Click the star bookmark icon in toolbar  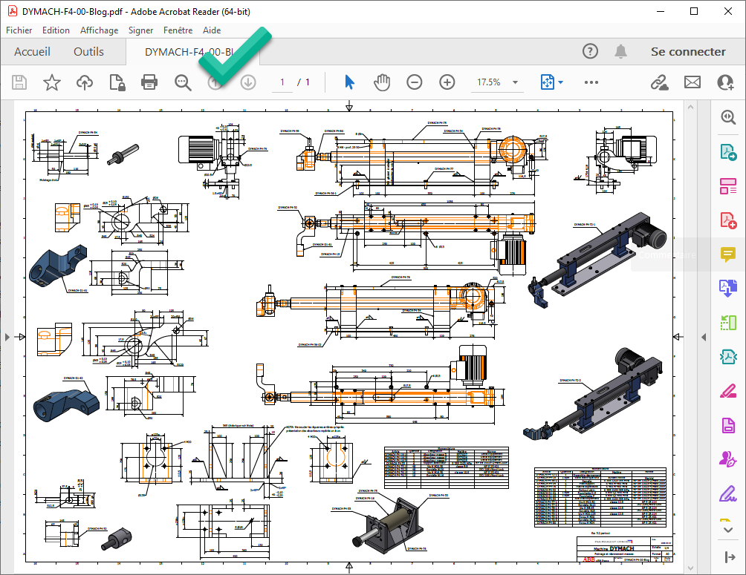coord(51,82)
